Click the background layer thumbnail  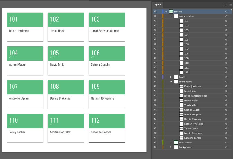pos(176,147)
